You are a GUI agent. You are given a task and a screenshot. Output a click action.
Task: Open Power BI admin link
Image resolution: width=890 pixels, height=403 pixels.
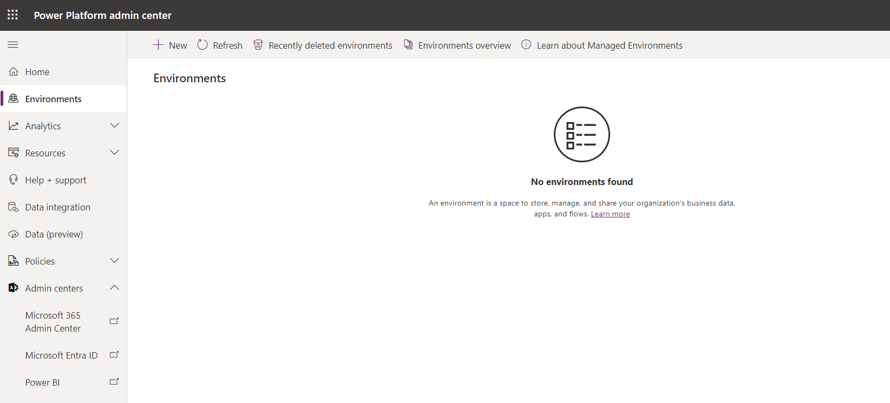(63, 382)
